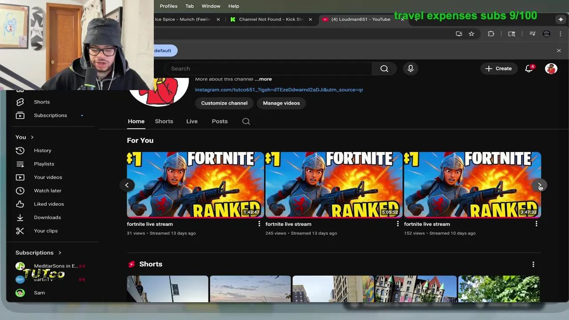Click the Shorts section heading
This screenshot has width=569, height=320.
click(x=151, y=264)
